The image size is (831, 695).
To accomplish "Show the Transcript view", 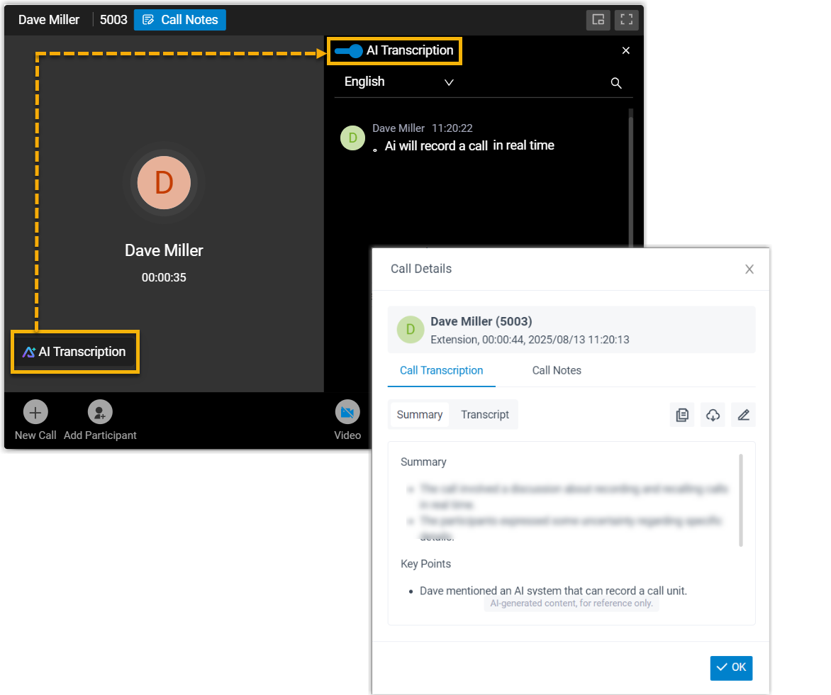I will pyautogui.click(x=485, y=415).
